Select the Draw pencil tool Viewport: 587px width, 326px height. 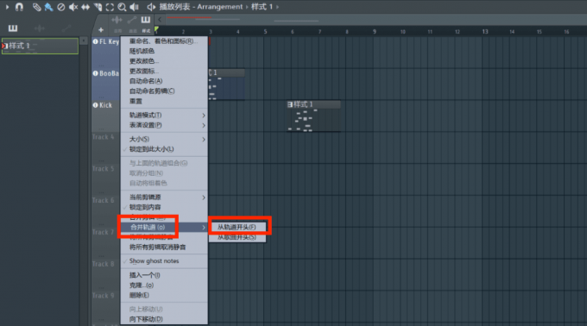[x=36, y=7]
